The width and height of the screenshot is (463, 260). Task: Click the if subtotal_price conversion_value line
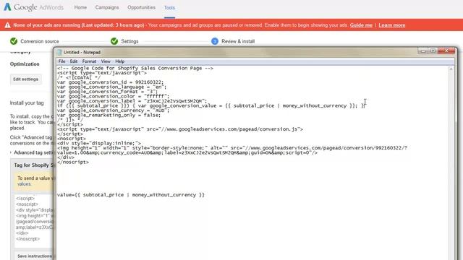211,106
